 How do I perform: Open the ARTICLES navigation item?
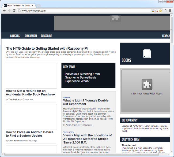[15, 36]
